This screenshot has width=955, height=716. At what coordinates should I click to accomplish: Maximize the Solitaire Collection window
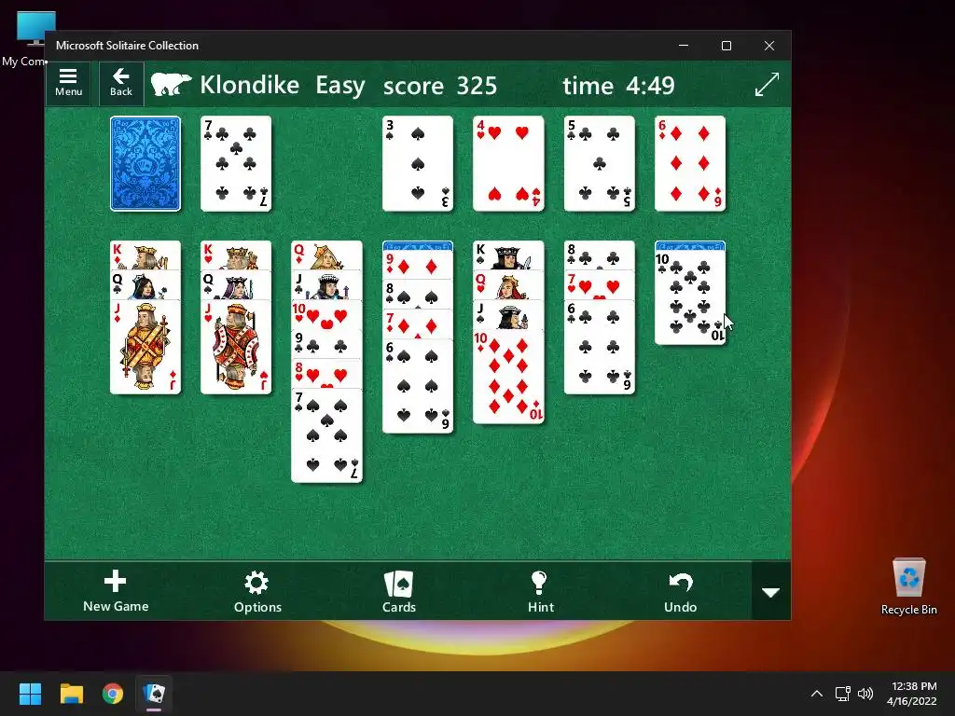(x=726, y=46)
